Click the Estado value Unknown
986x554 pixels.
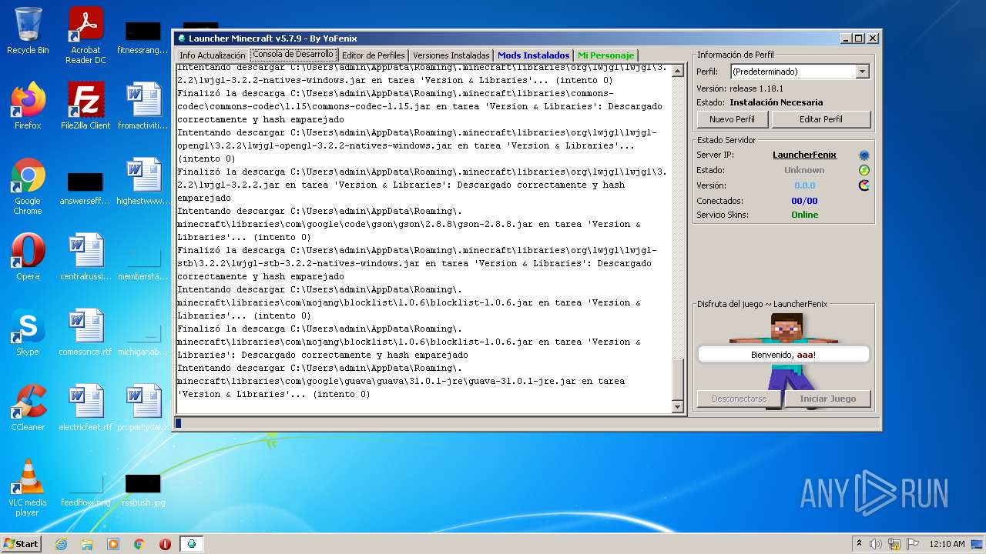pos(804,170)
